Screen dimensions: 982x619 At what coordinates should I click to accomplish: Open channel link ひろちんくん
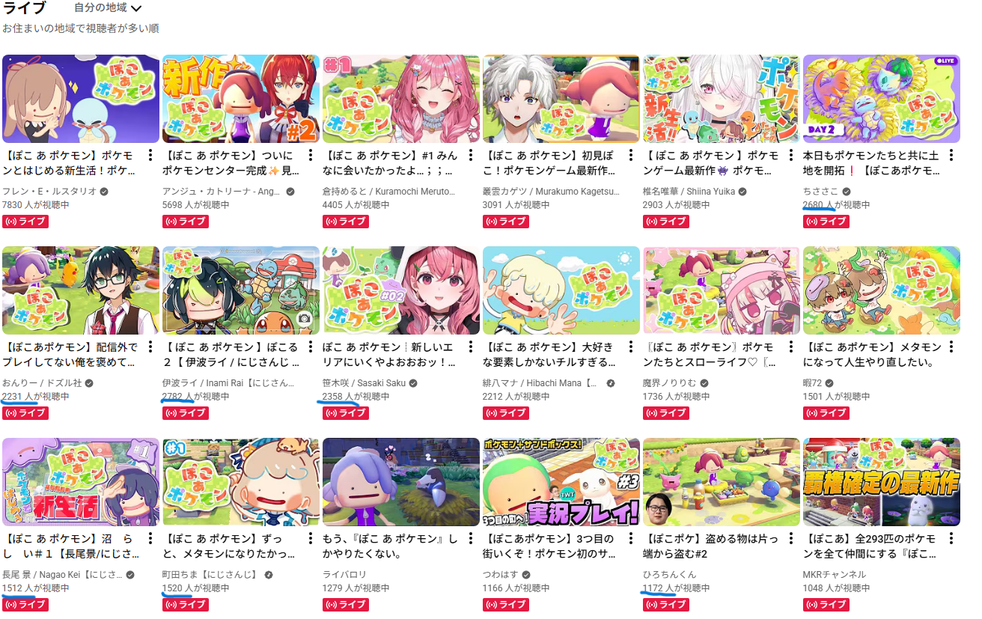tap(669, 575)
